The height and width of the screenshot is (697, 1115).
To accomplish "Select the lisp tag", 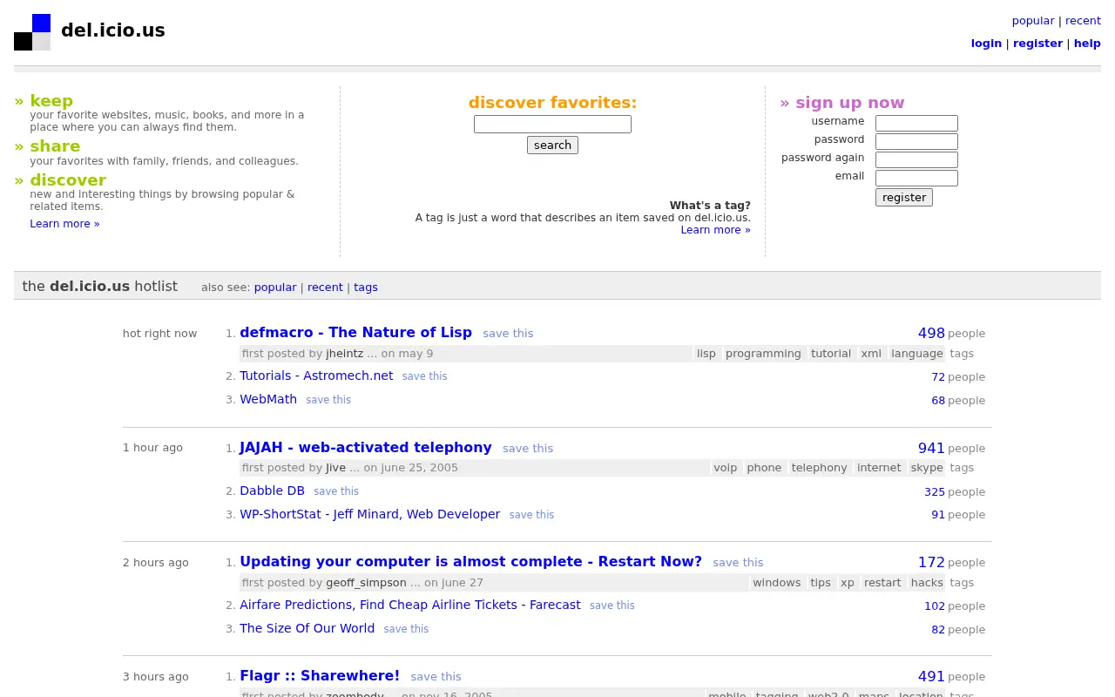I will 706,354.
